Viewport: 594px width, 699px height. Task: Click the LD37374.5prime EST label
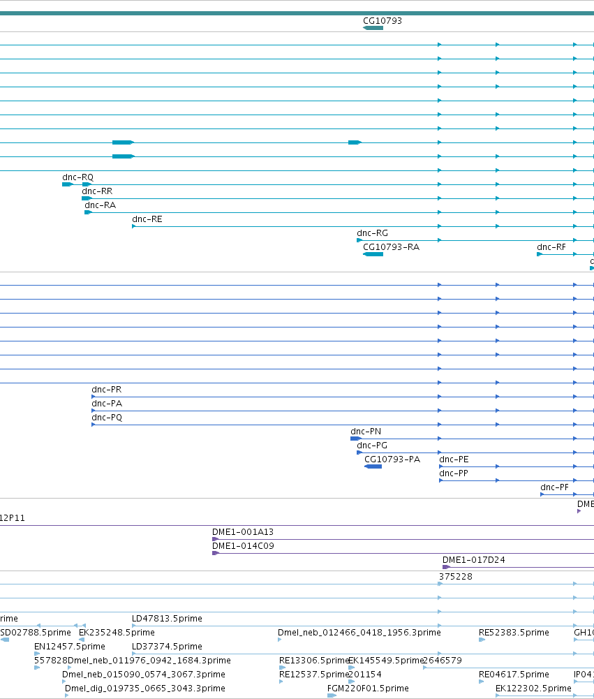pyautogui.click(x=167, y=647)
